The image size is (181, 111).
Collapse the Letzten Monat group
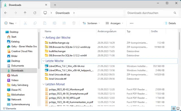pyautogui.click(x=44, y=84)
